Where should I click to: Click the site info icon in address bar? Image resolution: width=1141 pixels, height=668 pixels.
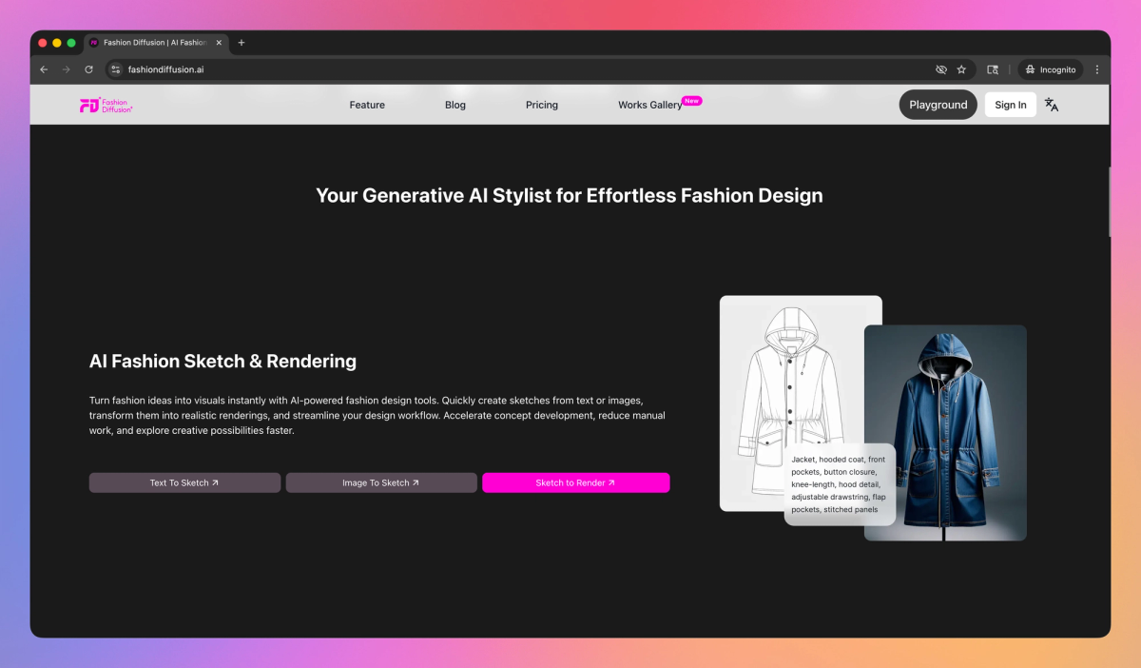coord(115,69)
